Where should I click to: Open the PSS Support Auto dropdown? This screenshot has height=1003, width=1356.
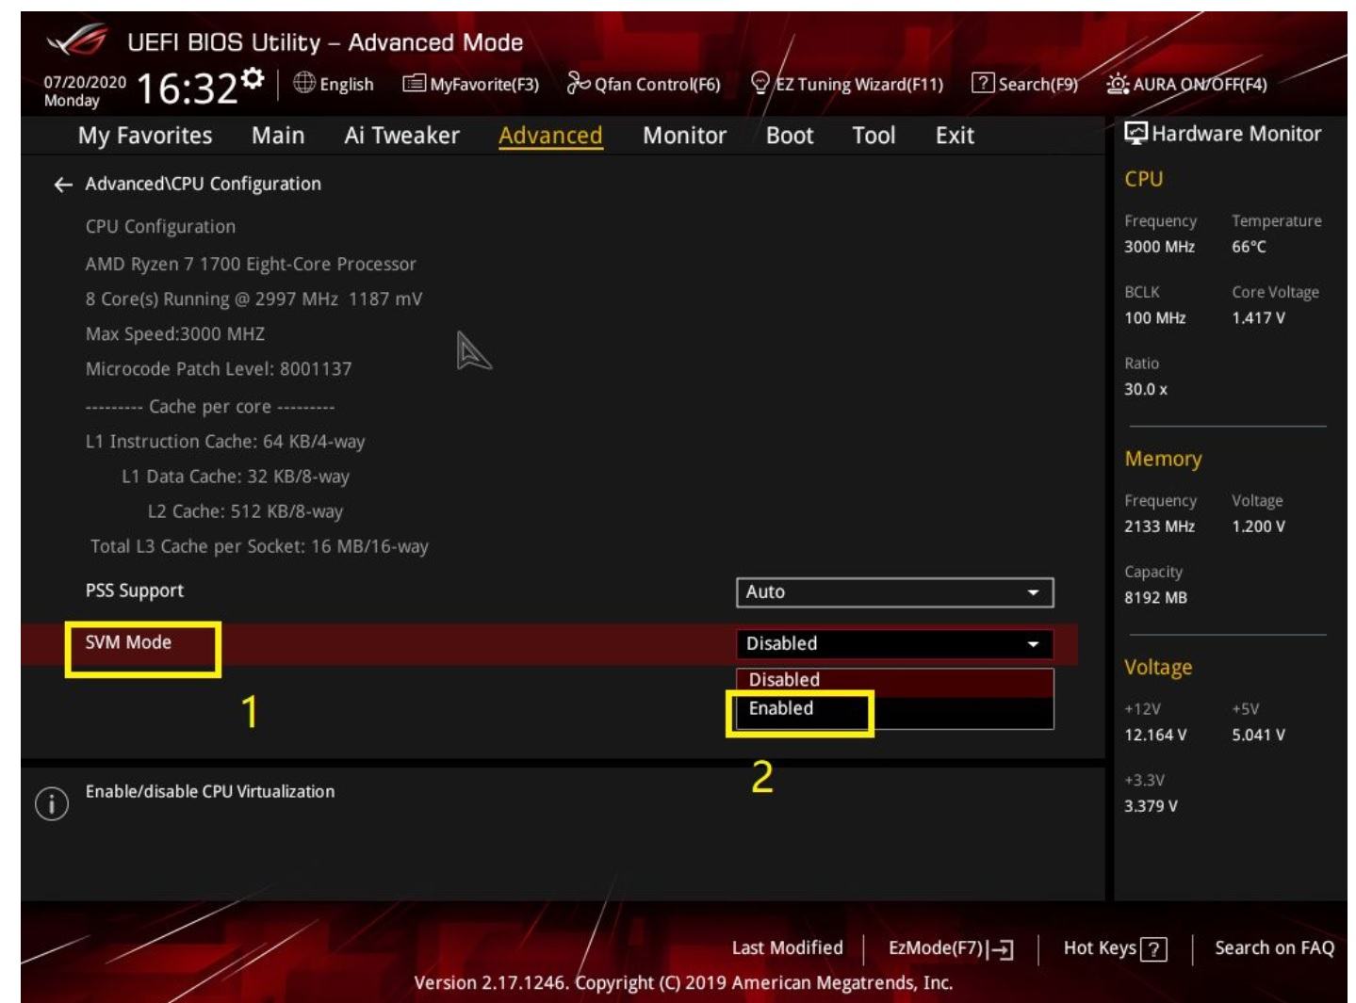tap(894, 592)
